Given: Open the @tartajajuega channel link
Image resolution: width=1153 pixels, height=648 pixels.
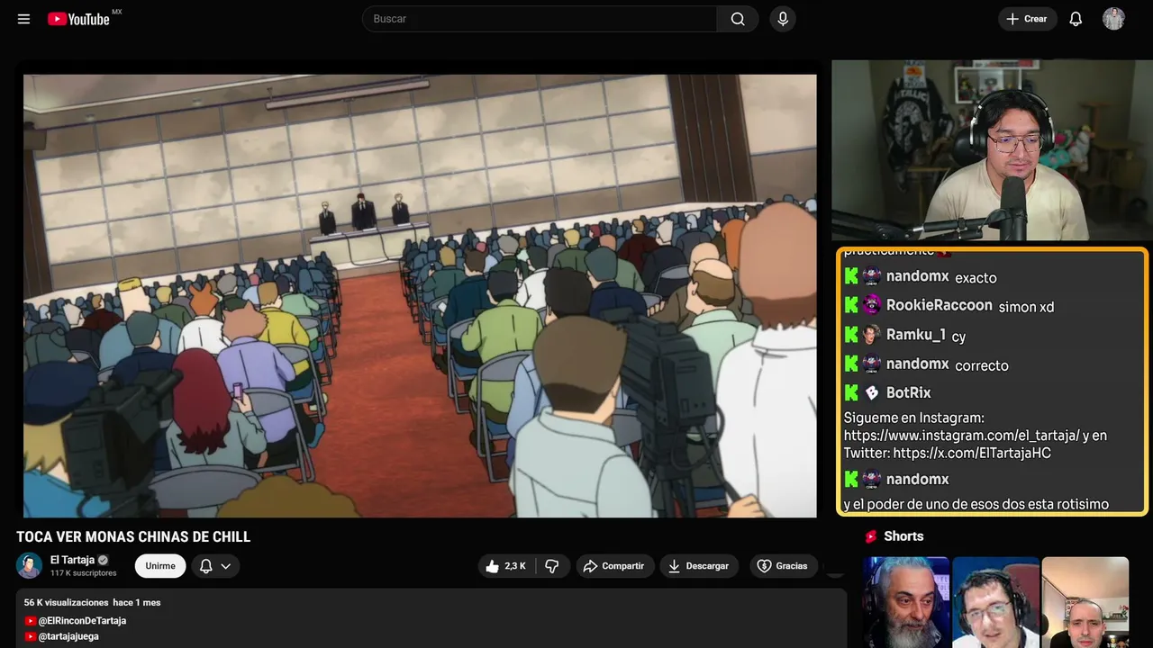Looking at the screenshot, I should [68, 636].
